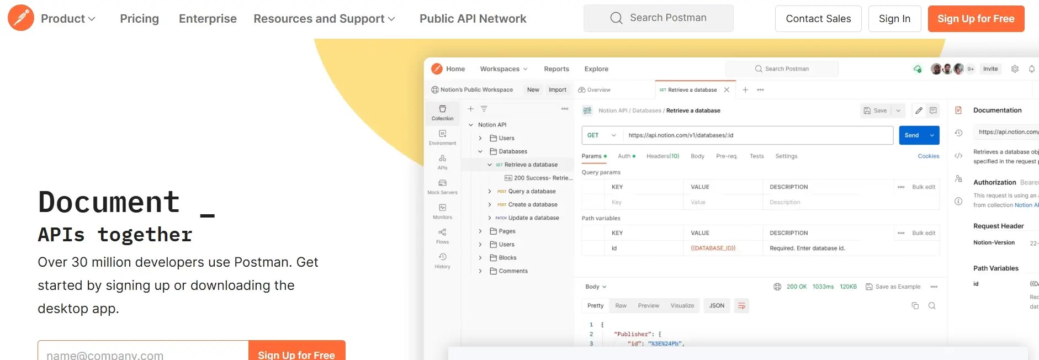The height and width of the screenshot is (360, 1039).
Task: Click the comment icon beside the pencil
Action: click(933, 110)
